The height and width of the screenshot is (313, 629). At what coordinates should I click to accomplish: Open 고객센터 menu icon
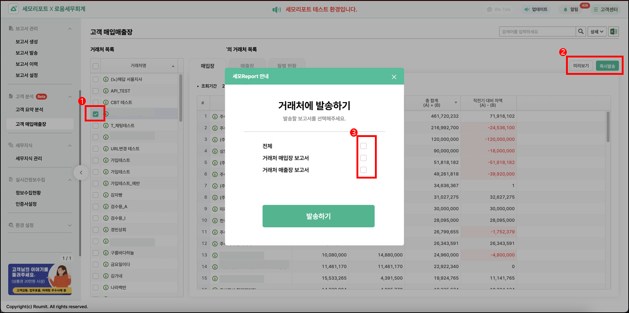point(596,9)
